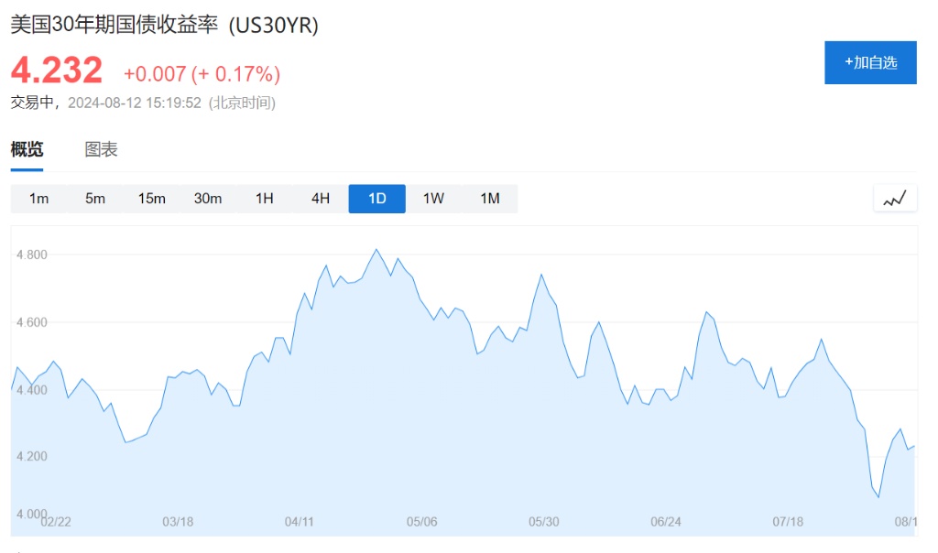The image size is (938, 553).
Task: Click the +0.007 (+0.17%) change text
Action: pyautogui.click(x=202, y=73)
